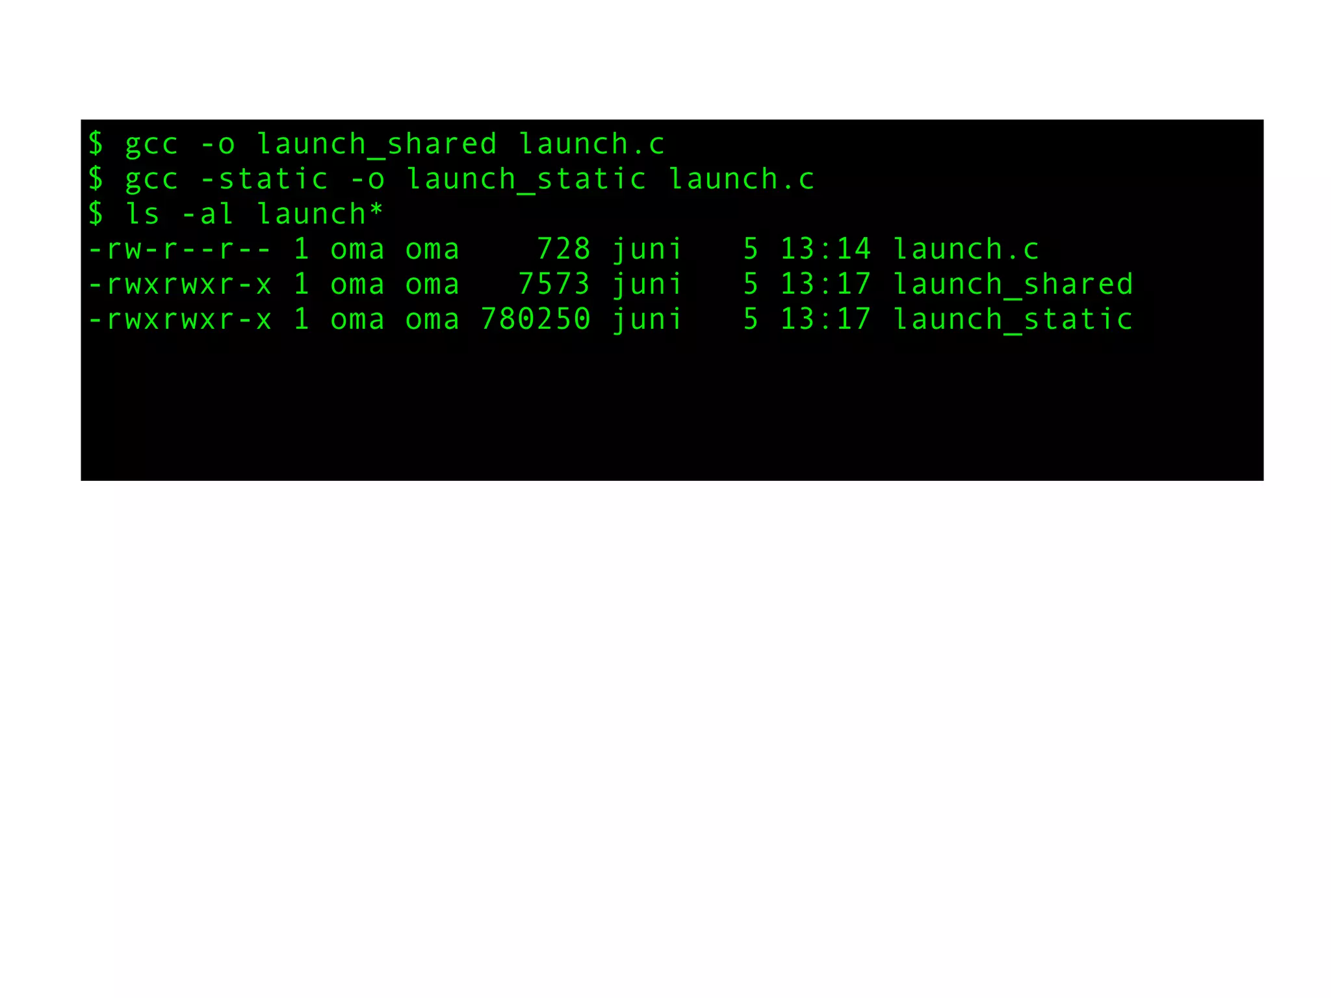This screenshot has width=1331, height=998.
Task: Click the 'launch_static' filename in ls output
Action: 1013,320
